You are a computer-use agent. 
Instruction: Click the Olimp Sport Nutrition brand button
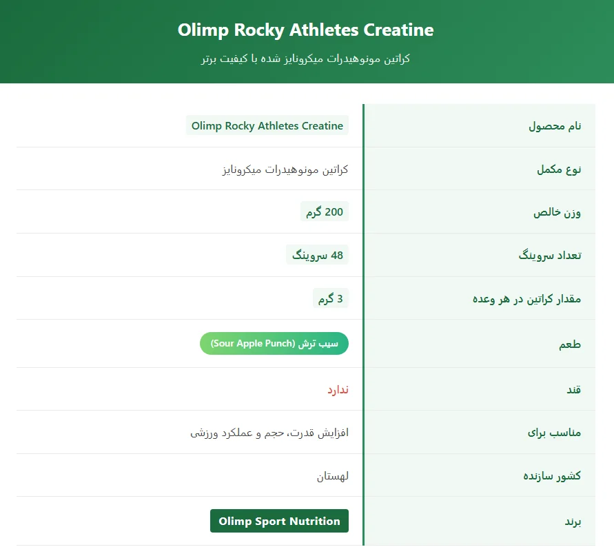279,521
